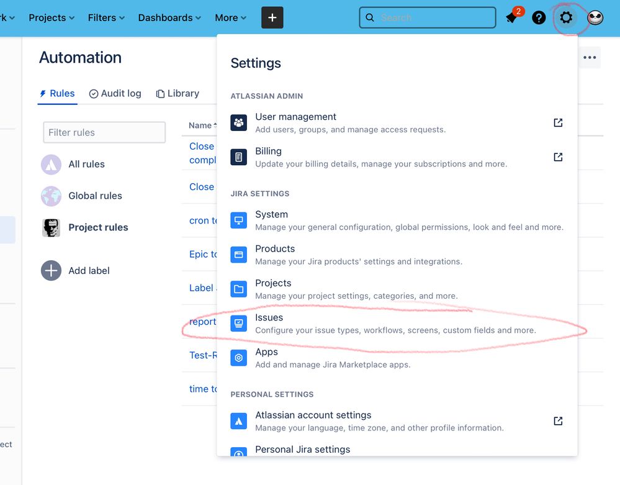This screenshot has height=485, width=620.
Task: Open the 'report' rule link
Action: point(203,322)
